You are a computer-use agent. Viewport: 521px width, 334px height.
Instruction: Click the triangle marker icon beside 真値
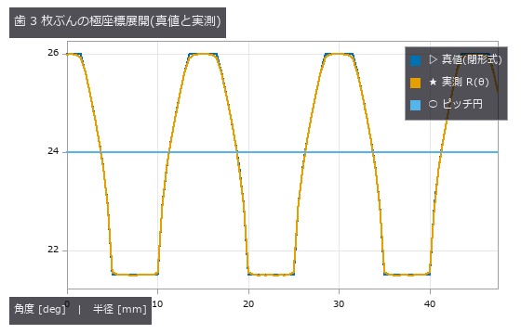[433, 60]
